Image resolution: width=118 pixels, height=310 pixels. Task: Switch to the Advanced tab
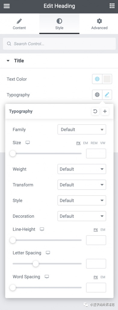tap(99, 24)
